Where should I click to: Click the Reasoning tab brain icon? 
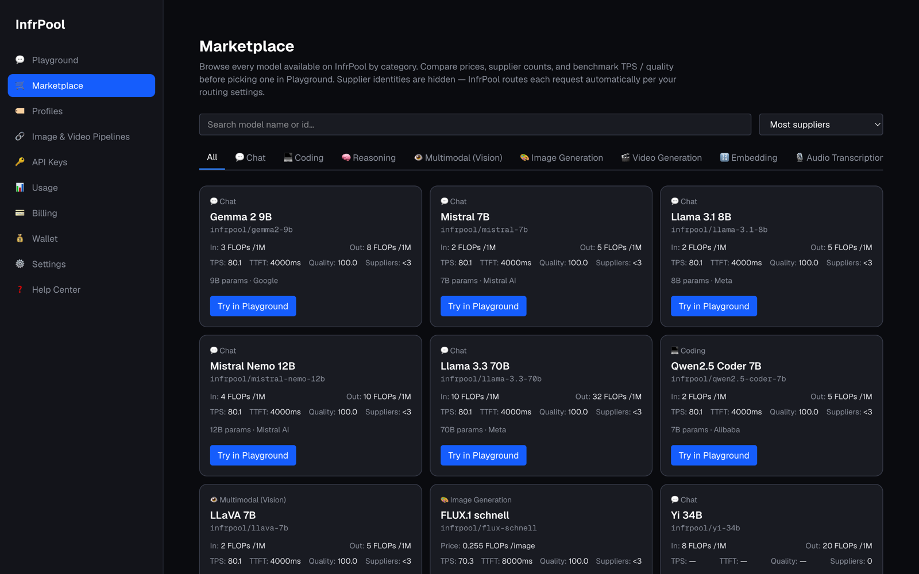tap(346, 157)
